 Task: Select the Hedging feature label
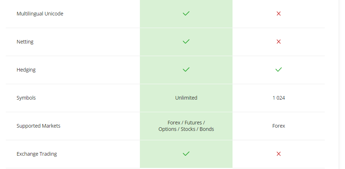(26, 70)
